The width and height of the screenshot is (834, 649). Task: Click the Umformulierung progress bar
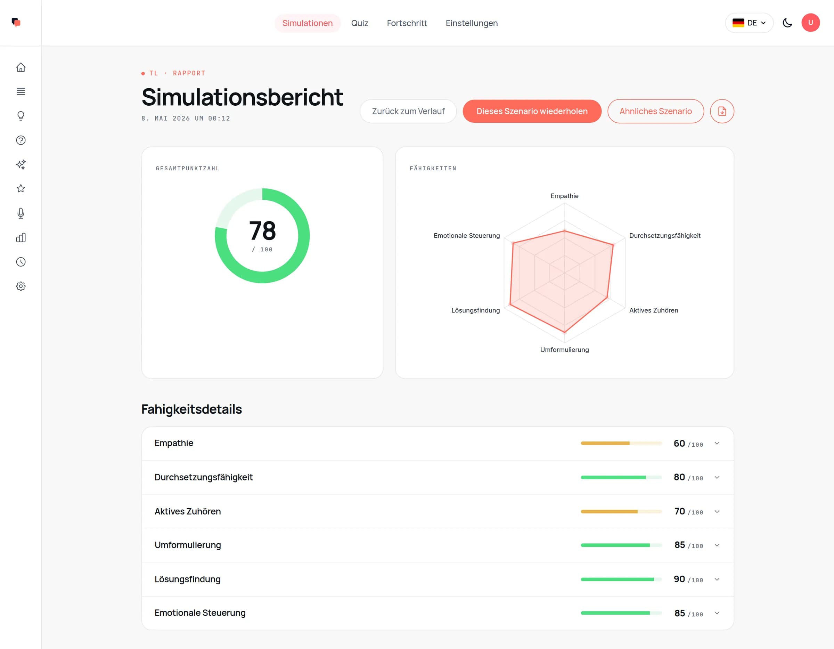coord(621,545)
